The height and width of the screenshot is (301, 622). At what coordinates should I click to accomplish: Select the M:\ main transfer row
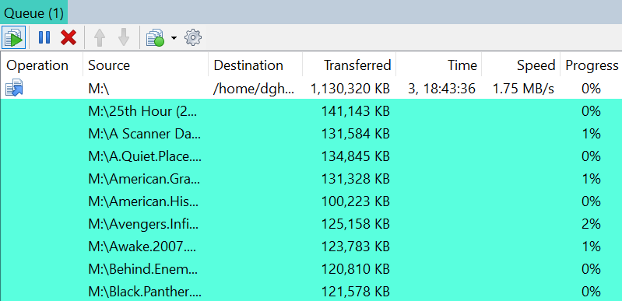(311, 89)
